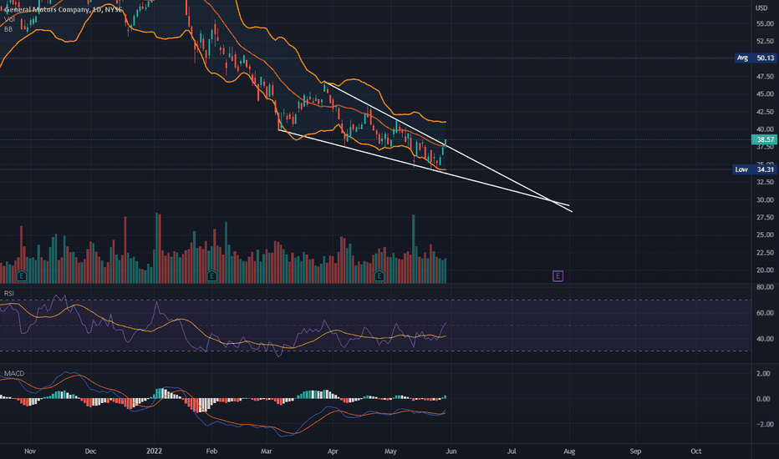Viewport: 779px width, 459px height.
Task: Click the February earnings E marker
Action: 211,276
